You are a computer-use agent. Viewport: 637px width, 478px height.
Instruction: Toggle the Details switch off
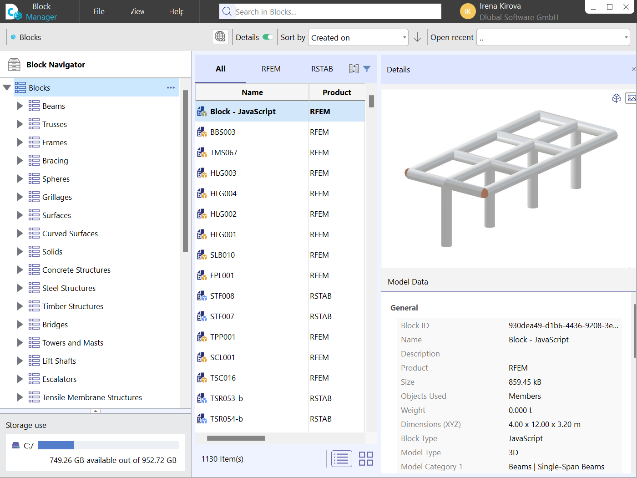(x=268, y=37)
